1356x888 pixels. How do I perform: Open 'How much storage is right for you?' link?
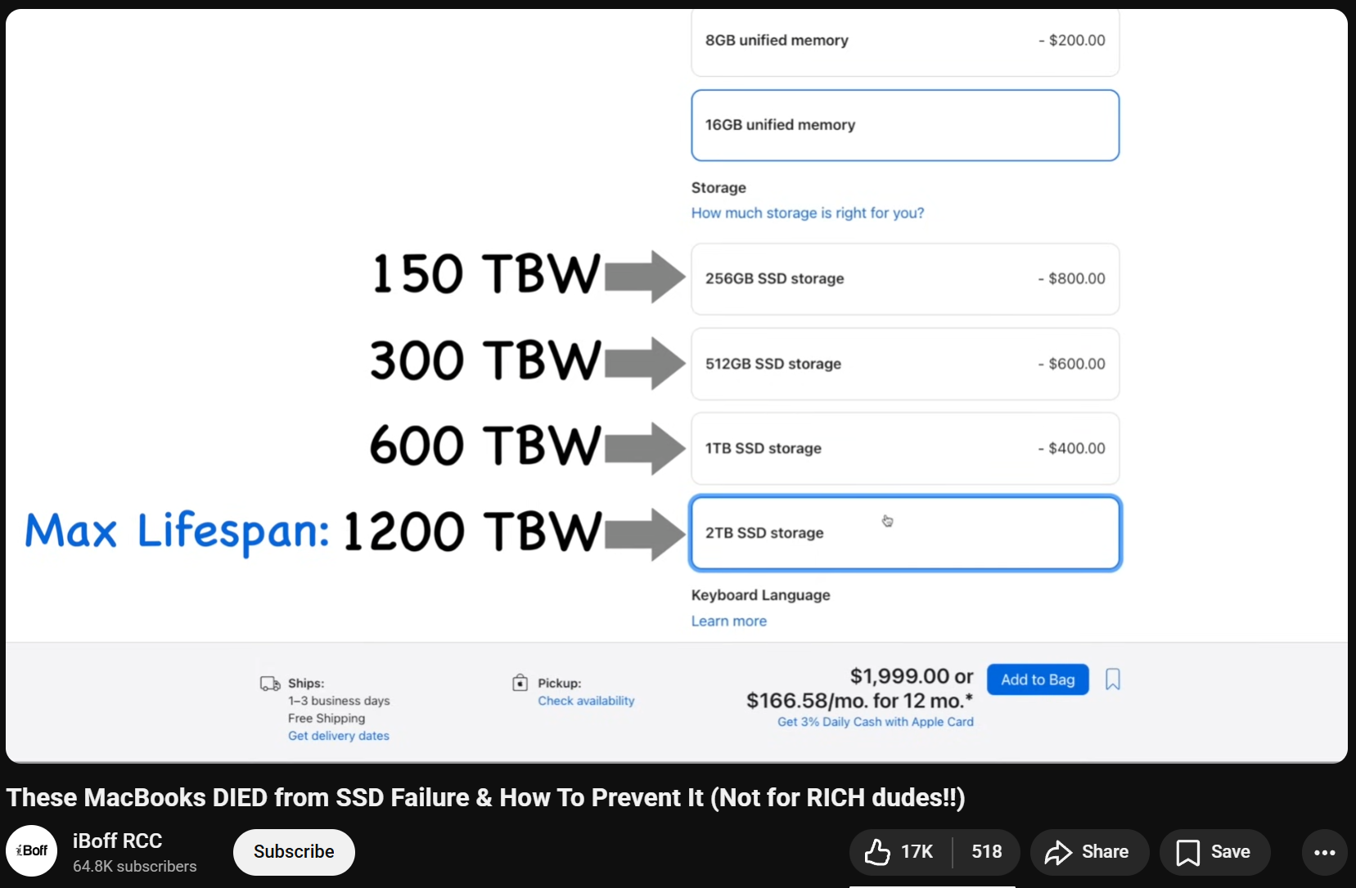[x=808, y=213]
